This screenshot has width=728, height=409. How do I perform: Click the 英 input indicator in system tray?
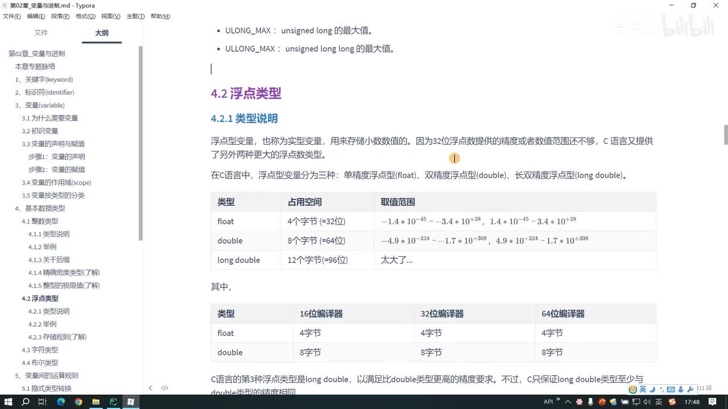(659, 402)
